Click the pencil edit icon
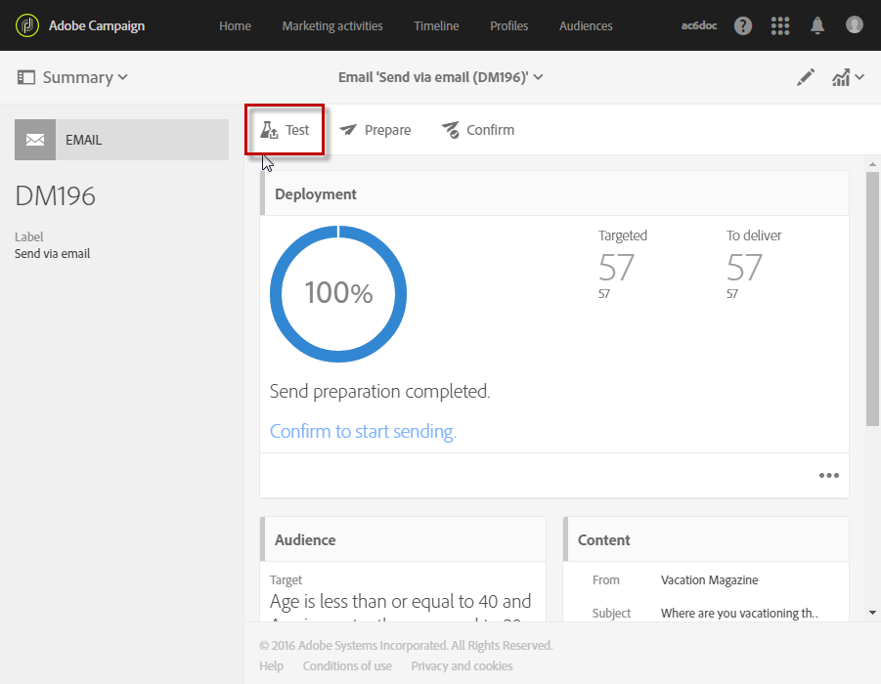The image size is (881, 684). [x=806, y=78]
